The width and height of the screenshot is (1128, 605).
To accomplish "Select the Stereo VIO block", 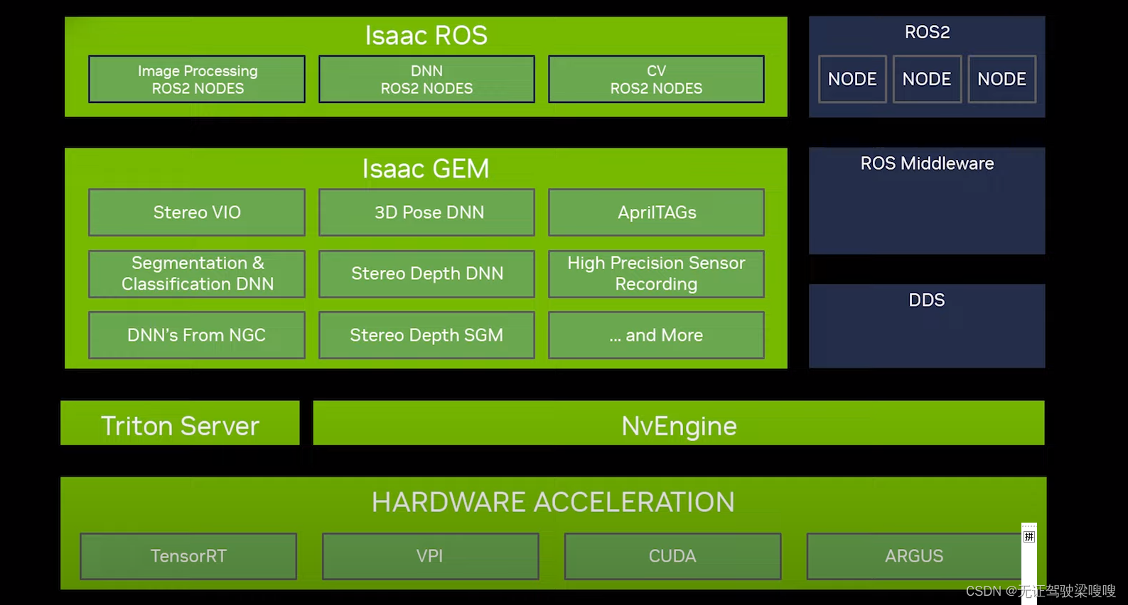I will (x=197, y=212).
